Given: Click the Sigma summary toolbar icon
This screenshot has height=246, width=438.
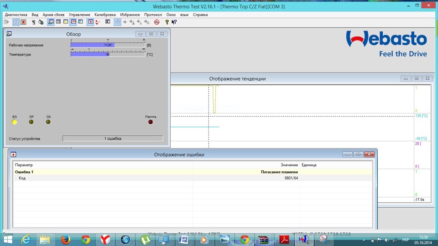Looking at the screenshot, I should pyautogui.click(x=108, y=22).
